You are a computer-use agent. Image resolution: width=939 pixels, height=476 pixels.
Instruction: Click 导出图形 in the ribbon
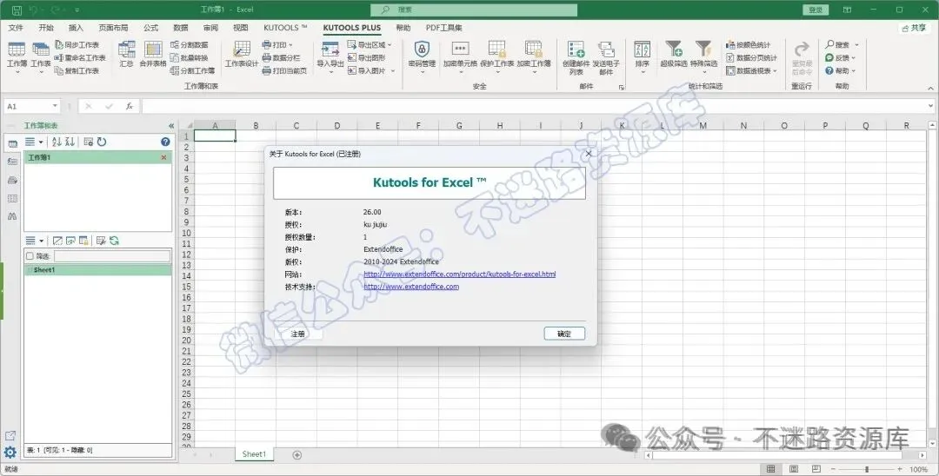pyautogui.click(x=367, y=58)
